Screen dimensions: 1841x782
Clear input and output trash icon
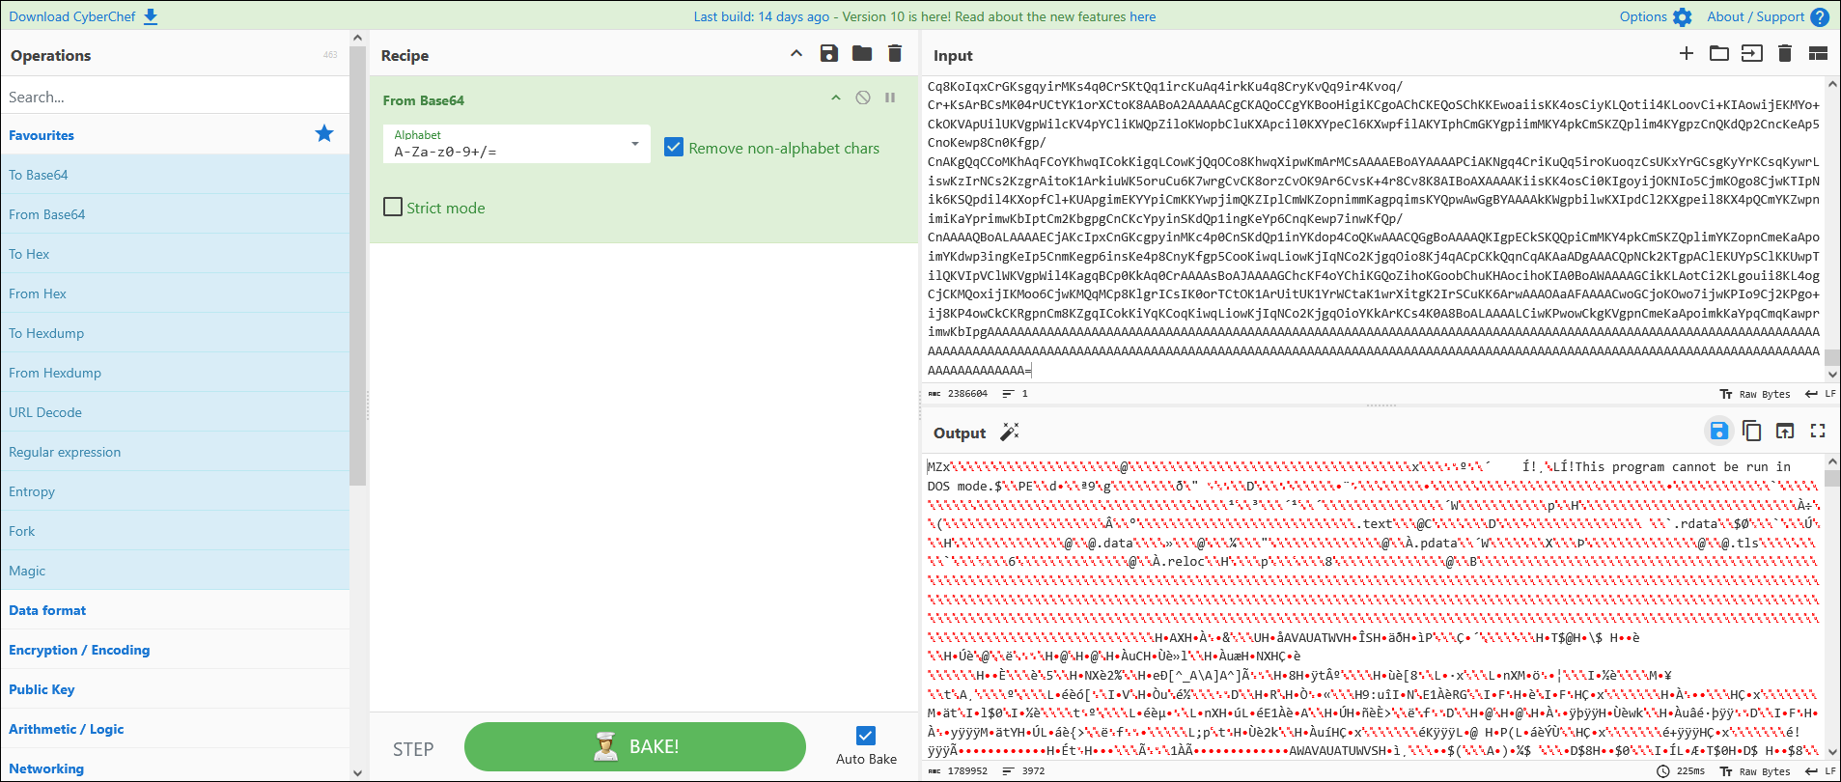1785,54
